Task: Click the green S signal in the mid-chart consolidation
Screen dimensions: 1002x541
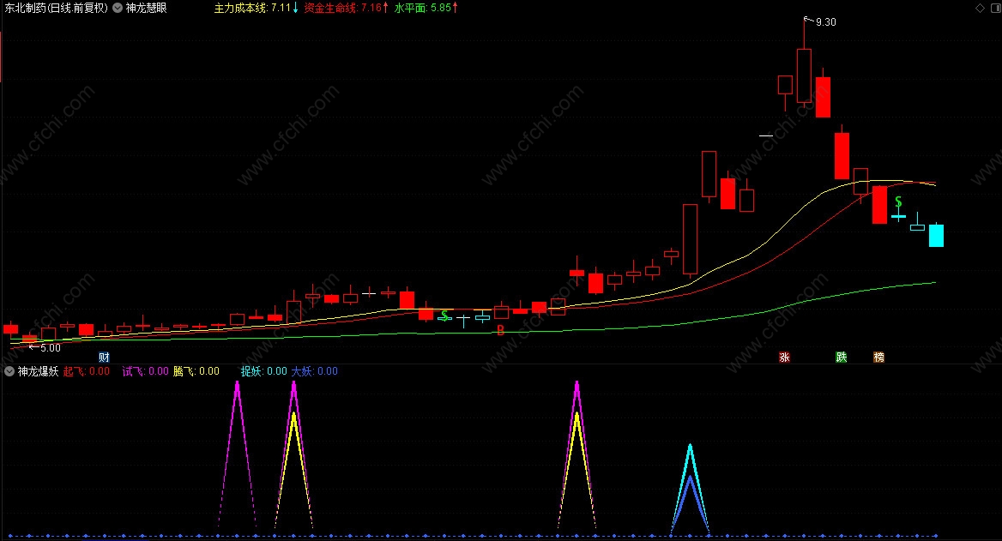Action: point(444,315)
